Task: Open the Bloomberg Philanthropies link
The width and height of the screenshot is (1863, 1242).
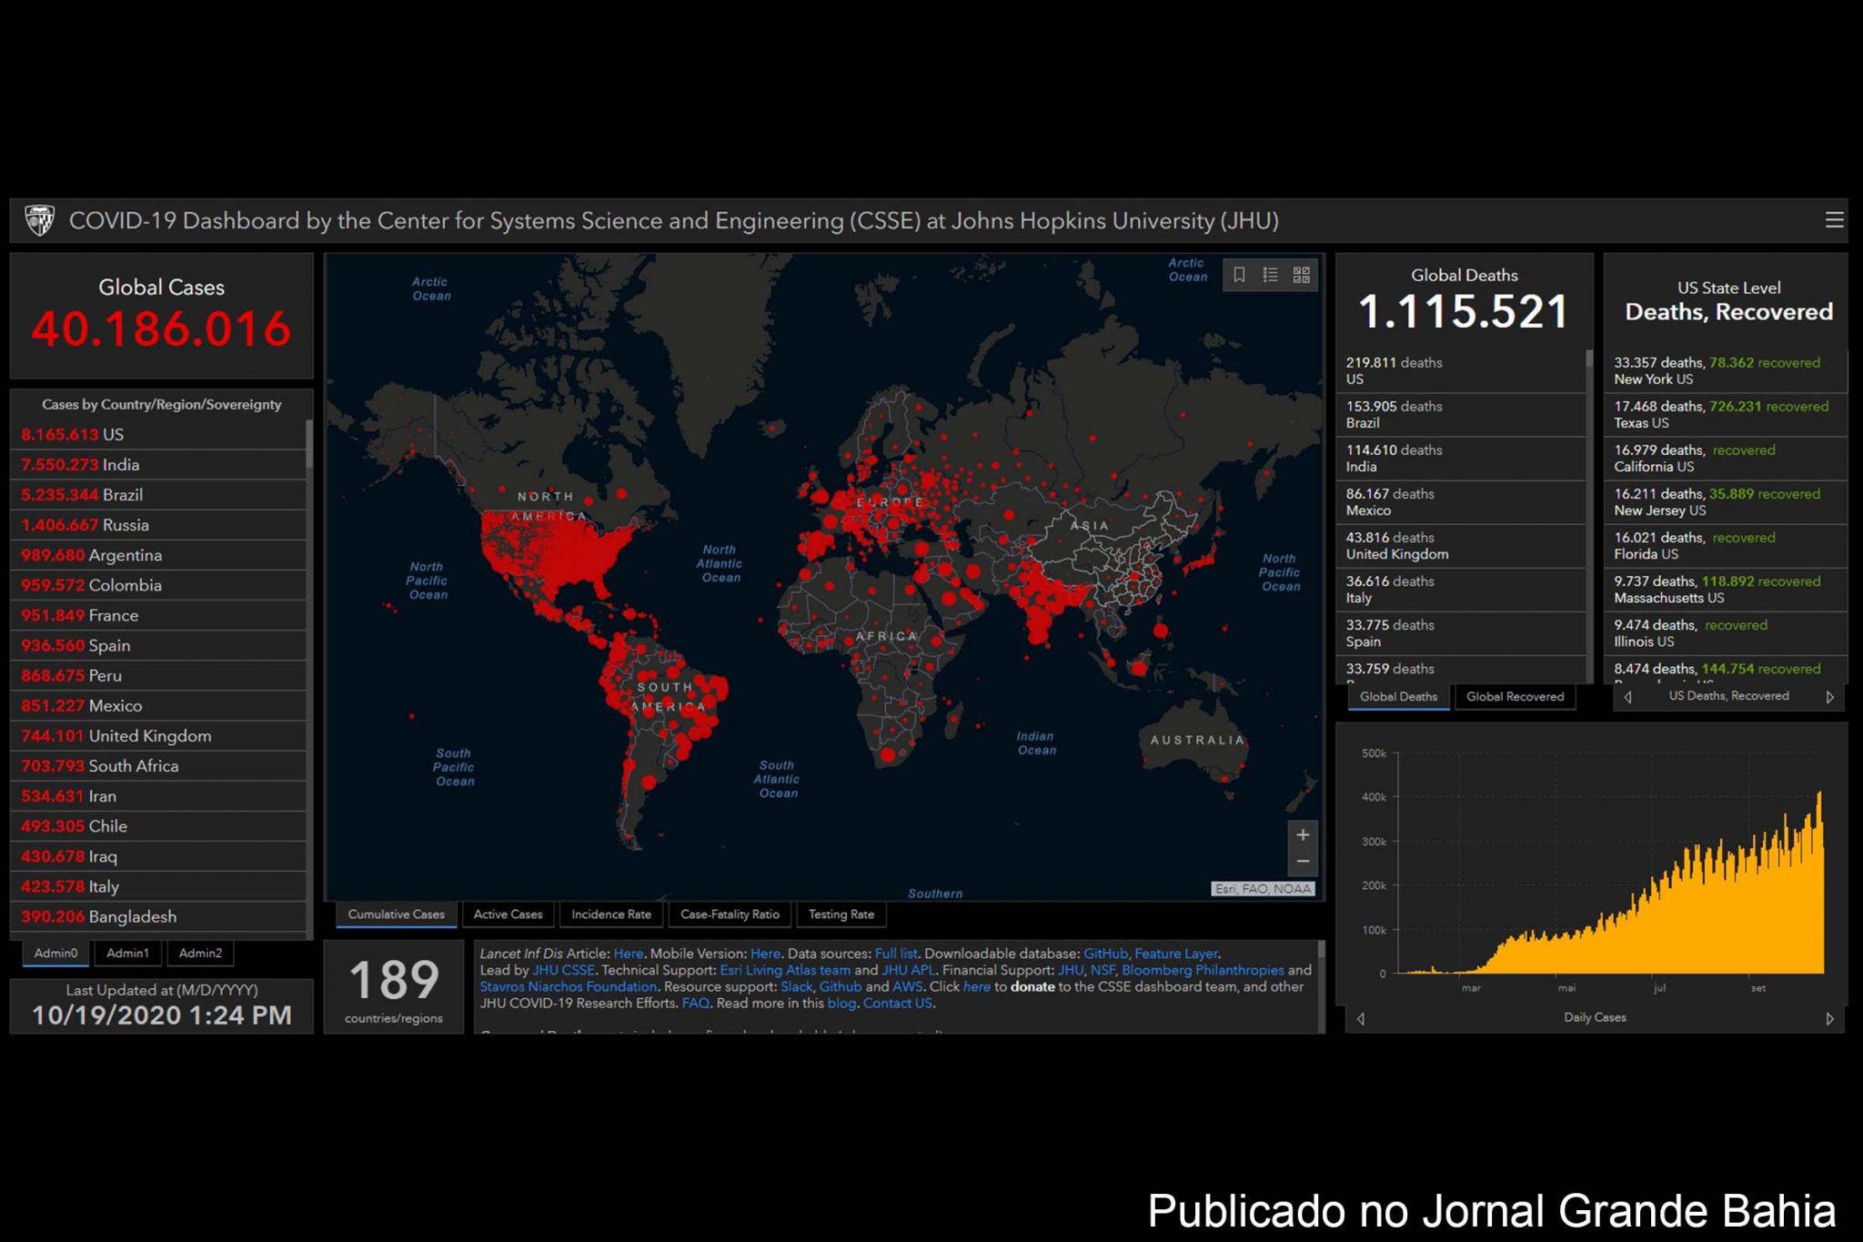Action: coord(1203,970)
